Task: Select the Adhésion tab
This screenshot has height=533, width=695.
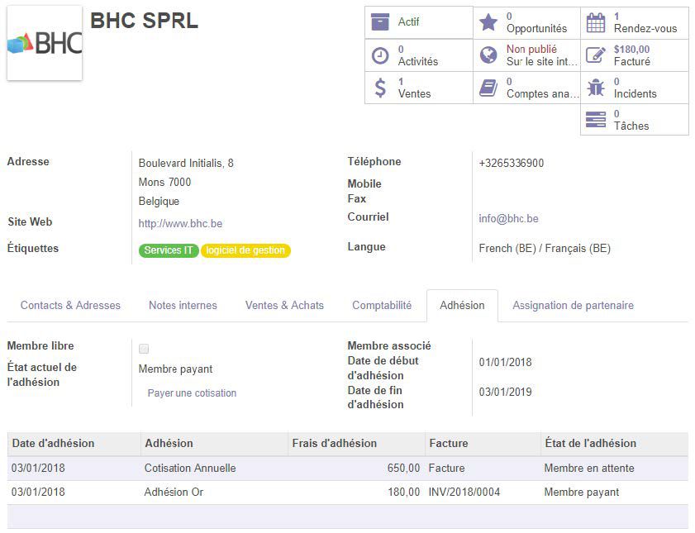Action: [462, 305]
